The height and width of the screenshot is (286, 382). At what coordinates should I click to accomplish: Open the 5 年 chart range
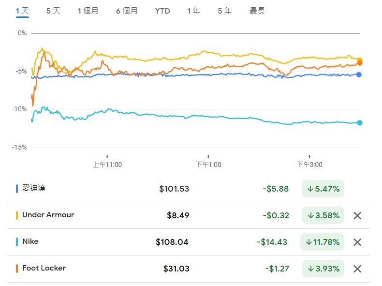coord(224,11)
